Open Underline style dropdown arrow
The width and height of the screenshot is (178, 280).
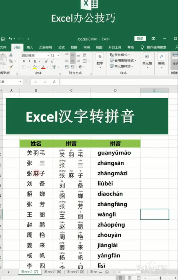[x=39, y=61]
